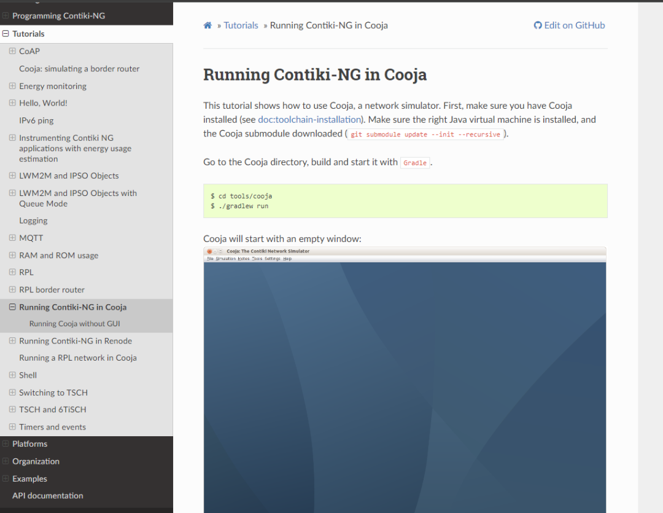This screenshot has width=663, height=513.
Task: Expand the Hello, World! entry
Action: point(12,103)
